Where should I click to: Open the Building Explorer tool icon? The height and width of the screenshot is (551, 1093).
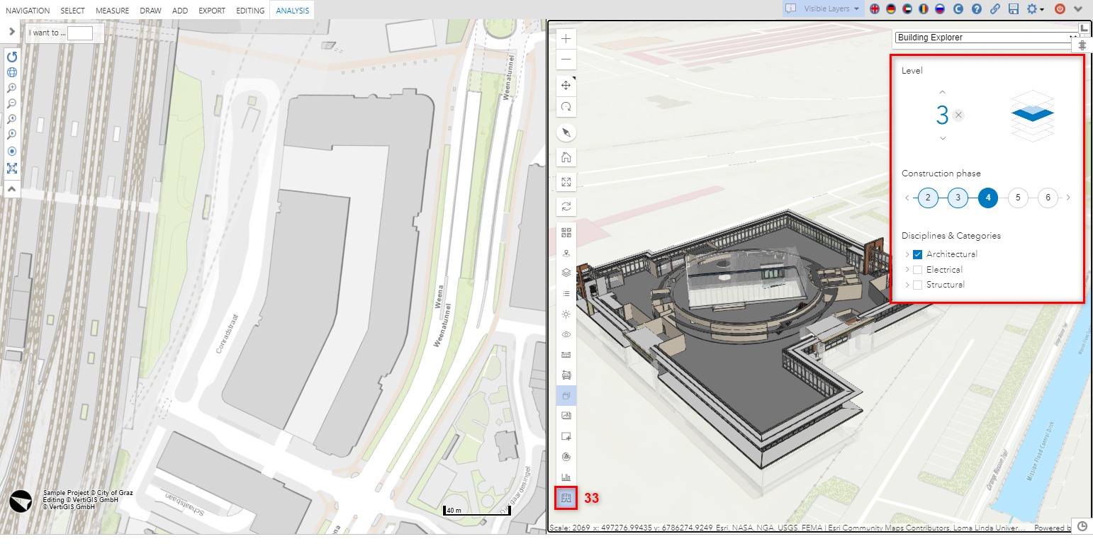[566, 499]
